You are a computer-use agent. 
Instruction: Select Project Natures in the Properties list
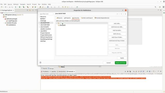[x=45, y=33]
